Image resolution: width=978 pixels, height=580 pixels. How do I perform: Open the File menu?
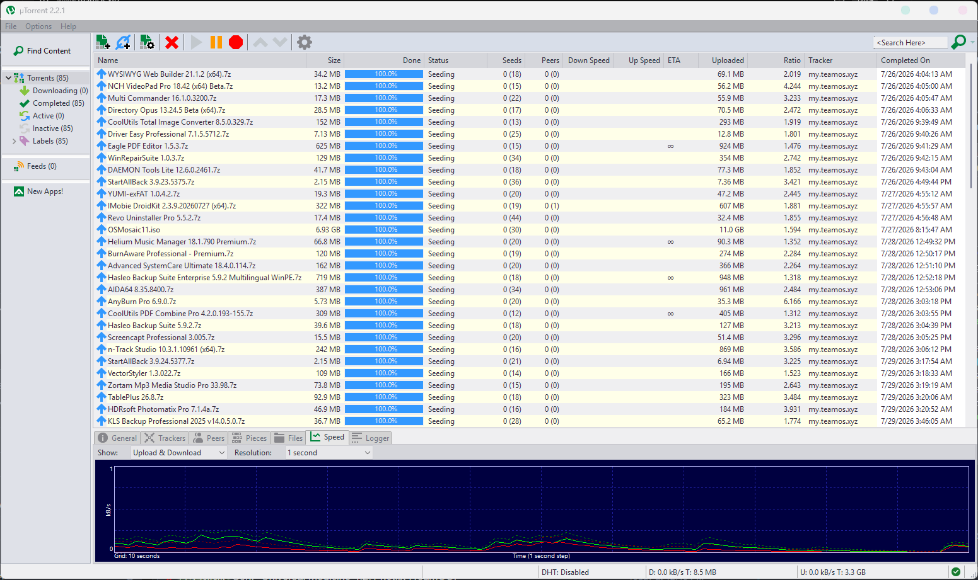pyautogui.click(x=11, y=26)
